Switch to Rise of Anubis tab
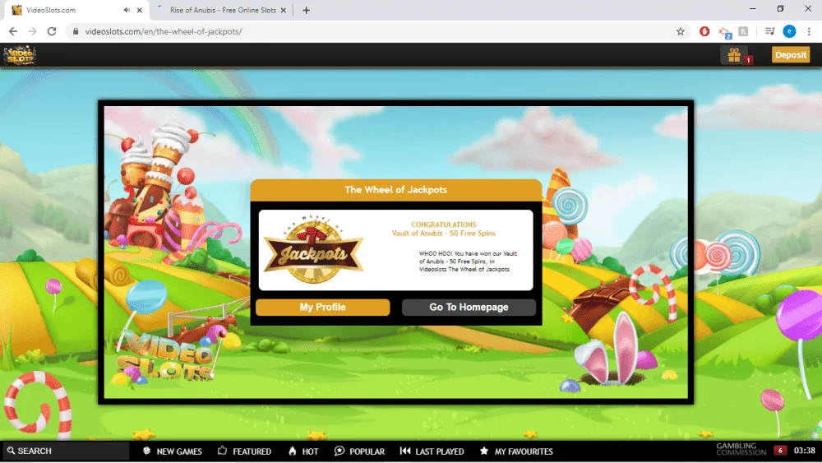Image resolution: width=822 pixels, height=463 pixels. click(222, 10)
